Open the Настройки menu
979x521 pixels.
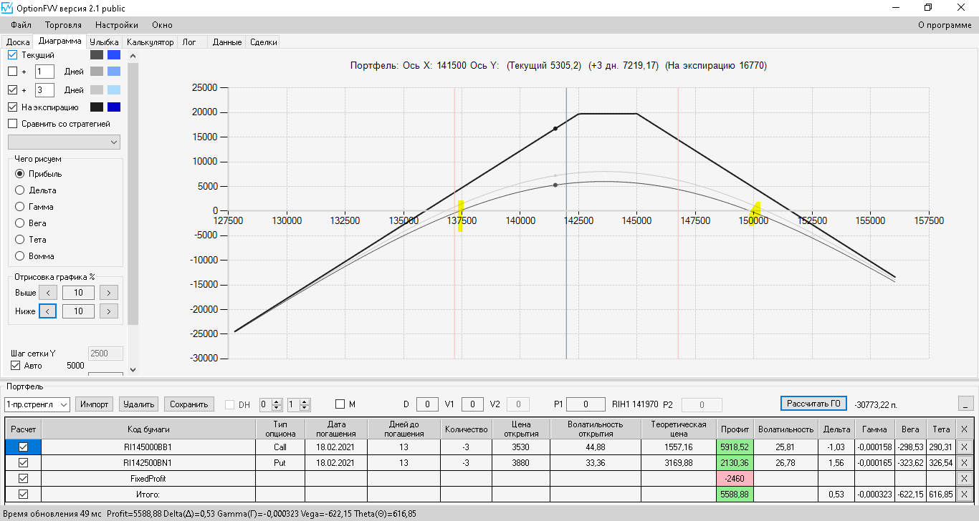pyautogui.click(x=117, y=25)
